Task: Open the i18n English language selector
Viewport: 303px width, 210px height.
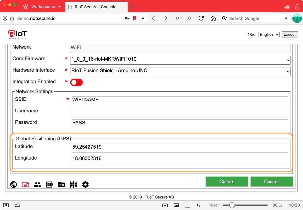Action: (269, 34)
